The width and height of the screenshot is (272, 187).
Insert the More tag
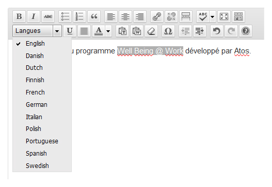(x=186, y=16)
